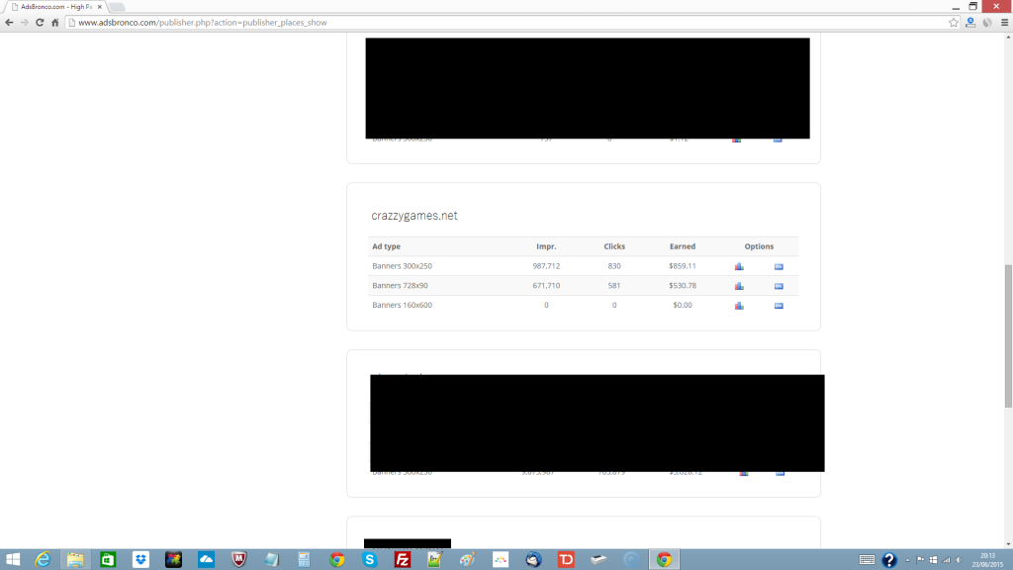Open stats chart for Banners 160x600 row
The height and width of the screenshot is (570, 1013).
(739, 305)
